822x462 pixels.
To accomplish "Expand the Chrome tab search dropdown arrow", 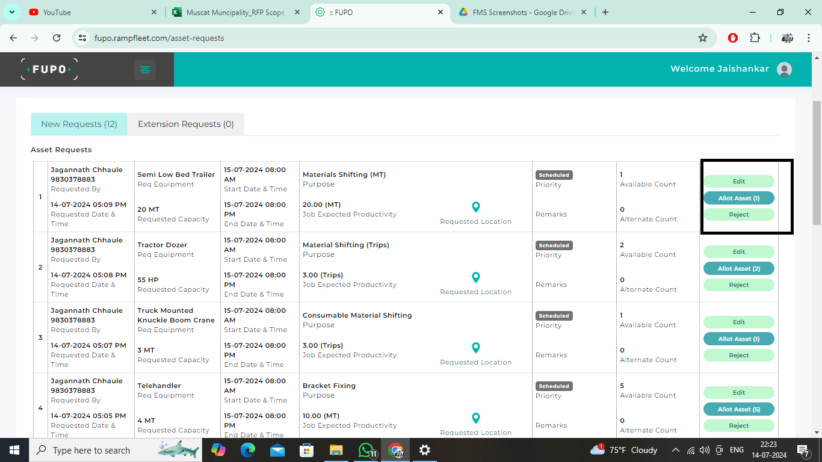I will 11,12.
